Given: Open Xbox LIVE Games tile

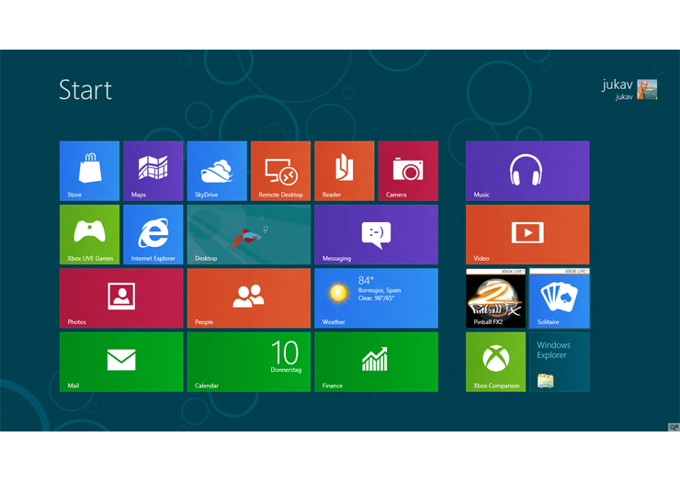Looking at the screenshot, I should pyautogui.click(x=89, y=234).
